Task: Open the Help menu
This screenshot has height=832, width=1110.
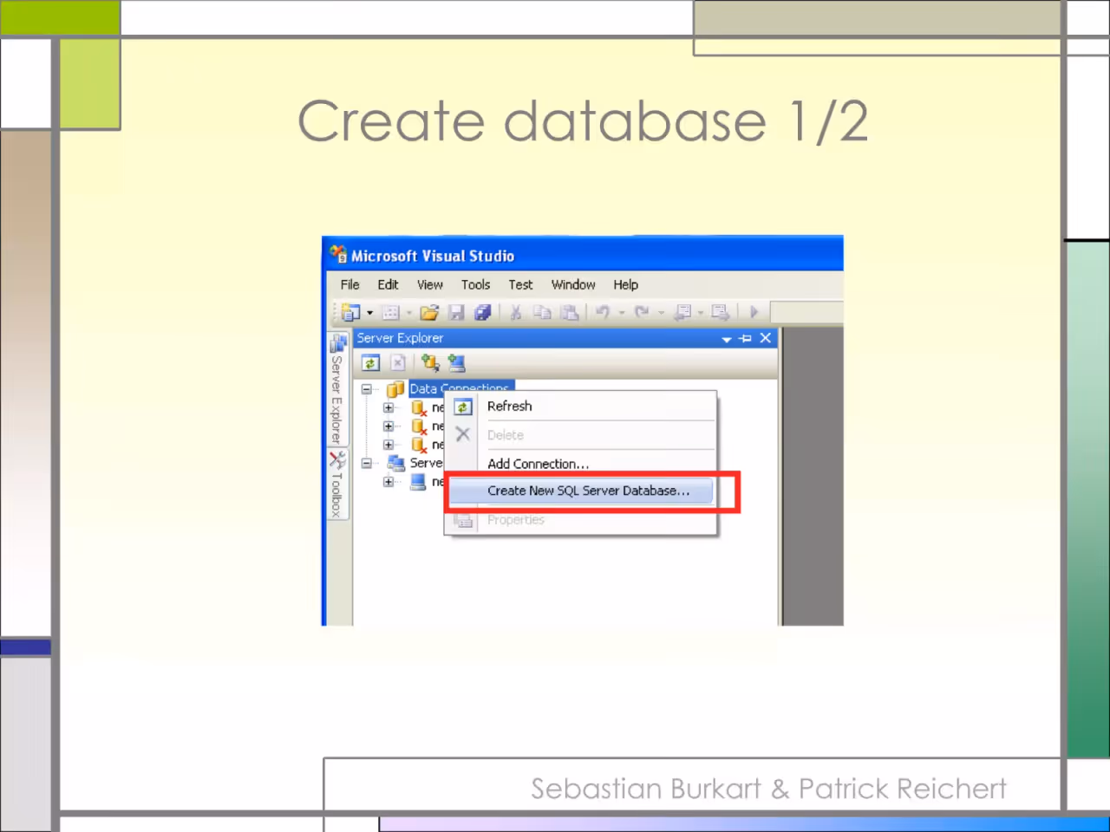Action: pos(625,284)
